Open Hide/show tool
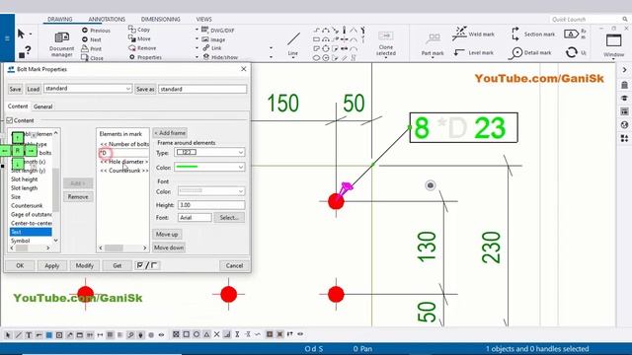The height and width of the screenshot is (355, 632). click(220, 57)
